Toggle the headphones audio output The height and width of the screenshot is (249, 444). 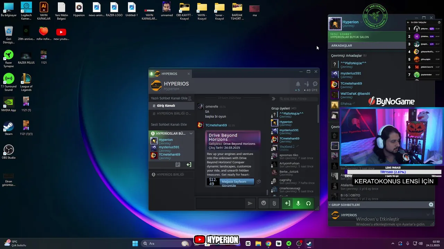click(x=308, y=203)
